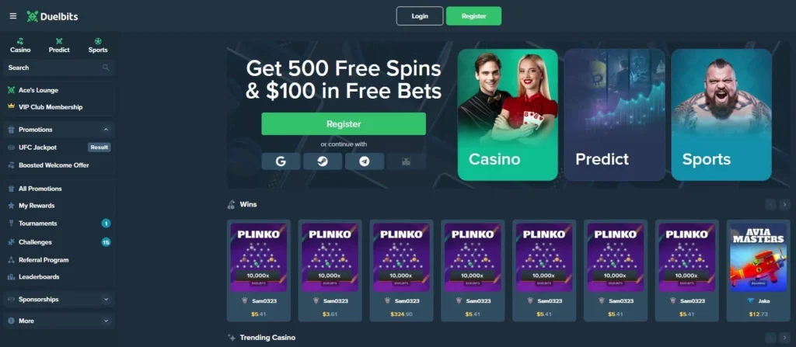Click into the Search field
The height and width of the screenshot is (347, 796).
pos(59,68)
